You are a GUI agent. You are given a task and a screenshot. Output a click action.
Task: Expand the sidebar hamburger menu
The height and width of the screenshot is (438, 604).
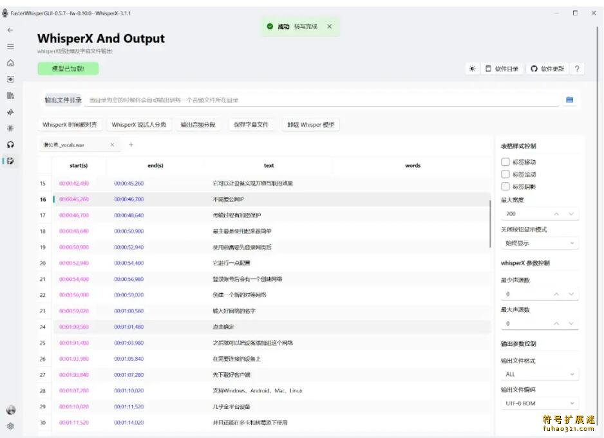(10, 46)
